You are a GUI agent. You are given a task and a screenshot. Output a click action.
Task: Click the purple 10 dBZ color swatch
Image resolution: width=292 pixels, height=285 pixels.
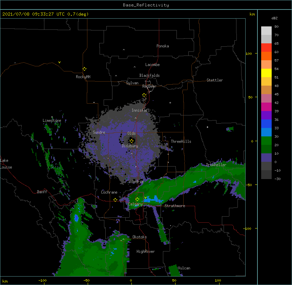point(266,158)
